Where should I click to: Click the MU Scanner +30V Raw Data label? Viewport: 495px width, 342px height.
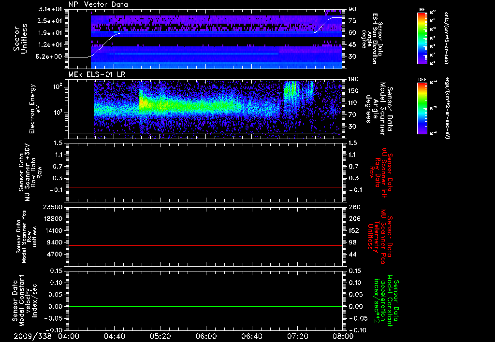pos(30,172)
